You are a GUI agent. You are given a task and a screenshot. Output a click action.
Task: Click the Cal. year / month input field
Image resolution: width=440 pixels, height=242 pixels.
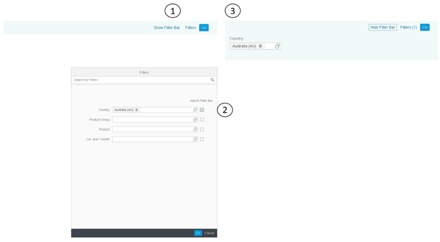pyautogui.click(x=155, y=139)
